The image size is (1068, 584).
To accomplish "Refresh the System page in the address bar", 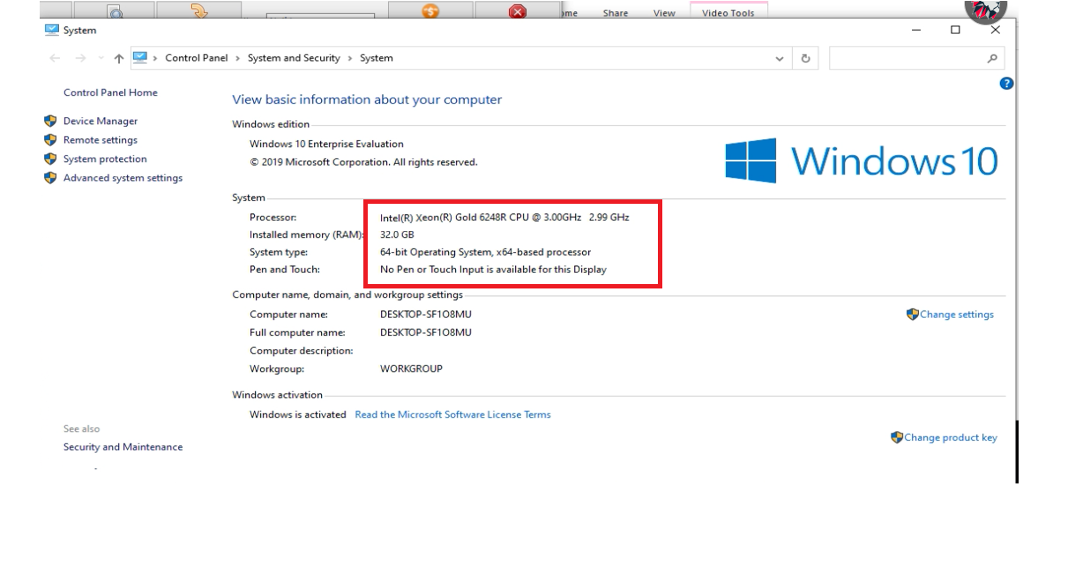I will coord(805,58).
